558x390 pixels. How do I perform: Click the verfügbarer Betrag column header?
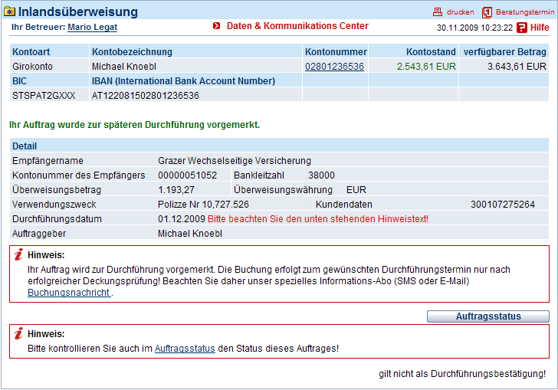(x=504, y=51)
